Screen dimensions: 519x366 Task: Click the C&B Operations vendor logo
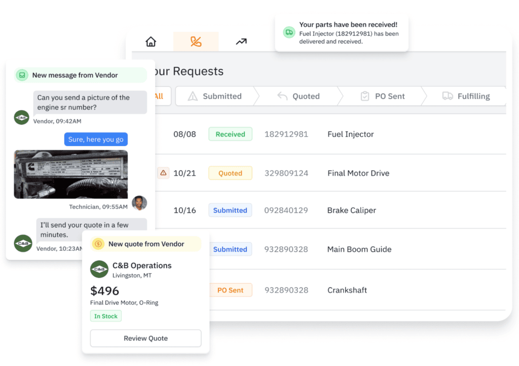pyautogui.click(x=99, y=269)
